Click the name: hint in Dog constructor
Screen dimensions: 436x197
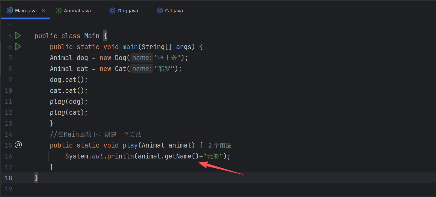click(142, 58)
